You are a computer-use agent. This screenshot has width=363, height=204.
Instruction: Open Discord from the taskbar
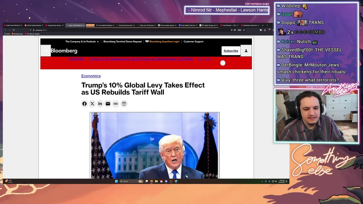coord(166,181)
